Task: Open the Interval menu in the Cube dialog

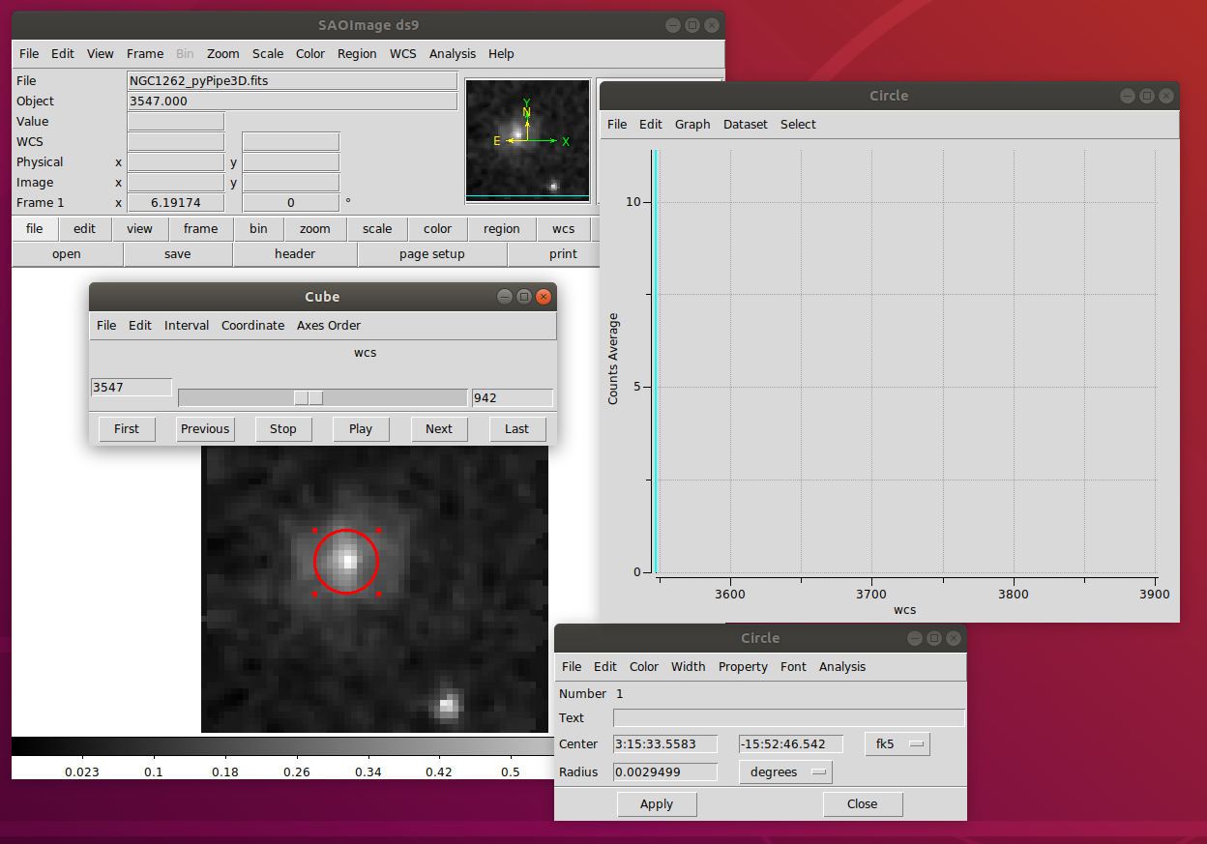Action: point(187,326)
